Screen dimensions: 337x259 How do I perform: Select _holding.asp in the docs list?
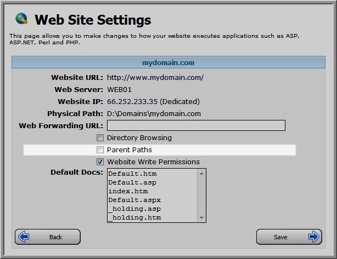tap(134, 209)
